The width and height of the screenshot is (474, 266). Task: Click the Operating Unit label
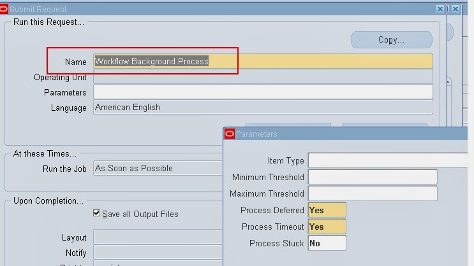pos(60,78)
